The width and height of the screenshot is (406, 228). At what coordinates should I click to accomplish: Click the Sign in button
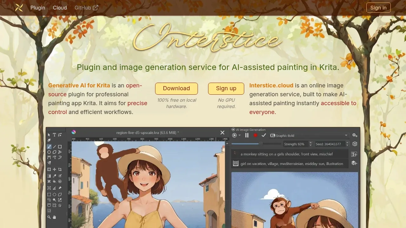pos(378,8)
